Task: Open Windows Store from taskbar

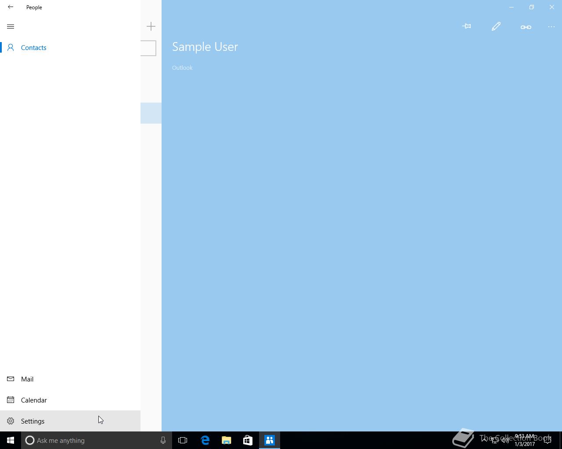Action: coord(248,440)
